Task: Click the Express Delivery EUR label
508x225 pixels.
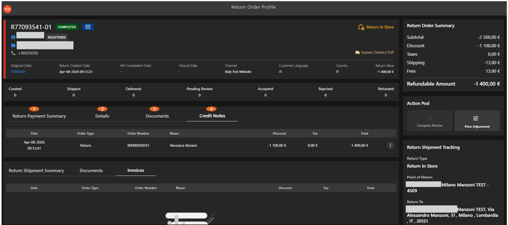Action: click(x=378, y=52)
